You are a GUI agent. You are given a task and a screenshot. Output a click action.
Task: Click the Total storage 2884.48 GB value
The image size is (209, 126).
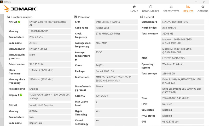(182, 74)
